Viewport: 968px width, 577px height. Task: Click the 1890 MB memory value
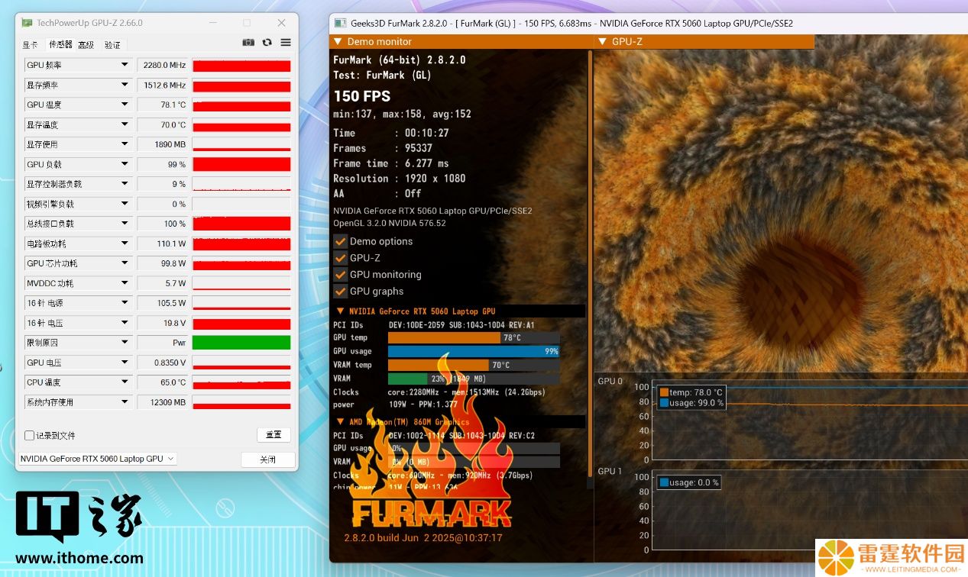tap(163, 144)
